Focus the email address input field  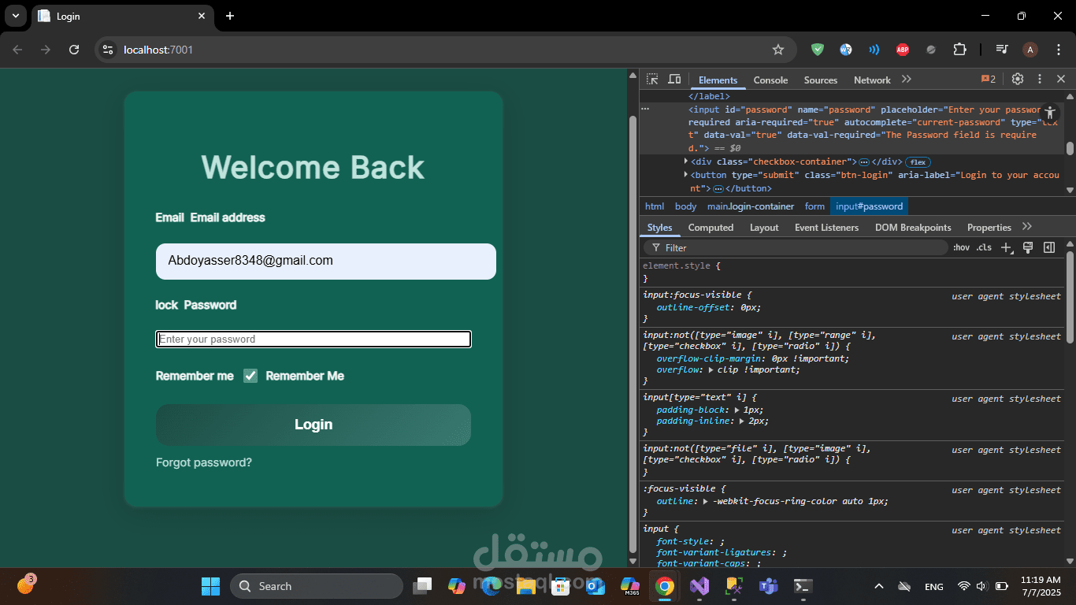326,261
